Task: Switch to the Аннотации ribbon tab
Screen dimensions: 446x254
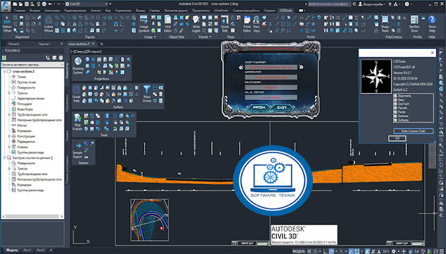Action: pos(52,10)
